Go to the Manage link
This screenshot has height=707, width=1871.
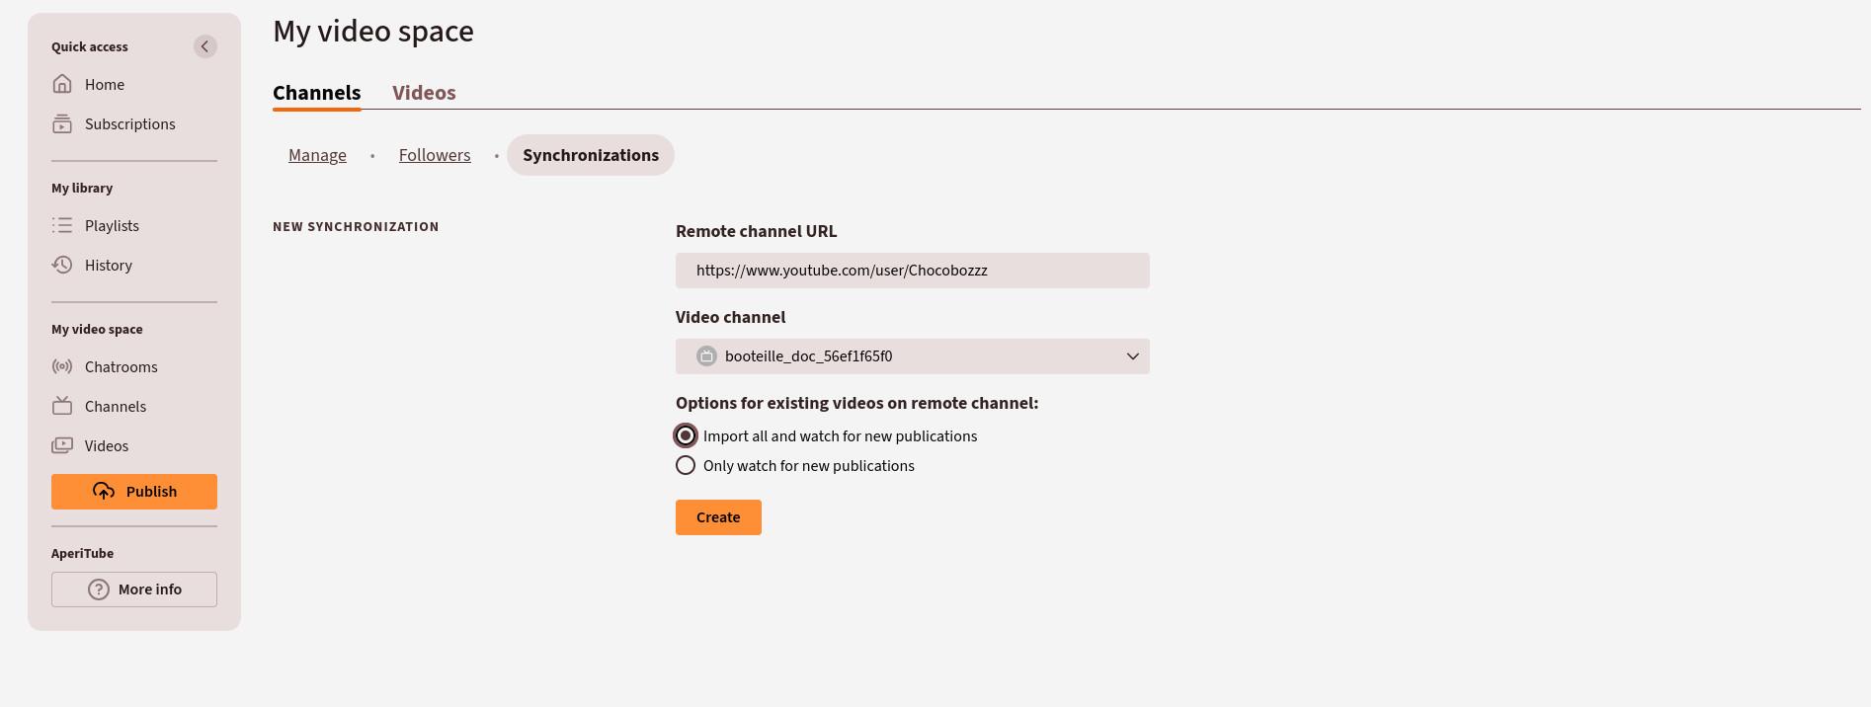tap(317, 156)
